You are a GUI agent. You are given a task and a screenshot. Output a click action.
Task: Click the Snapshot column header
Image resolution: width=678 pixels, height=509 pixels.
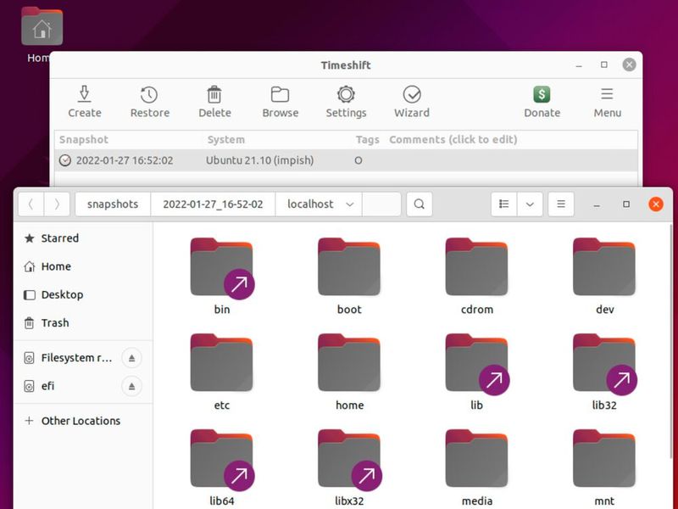click(84, 140)
